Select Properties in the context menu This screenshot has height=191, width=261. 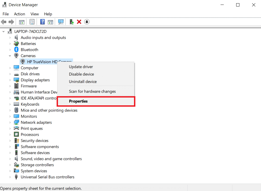click(96, 101)
